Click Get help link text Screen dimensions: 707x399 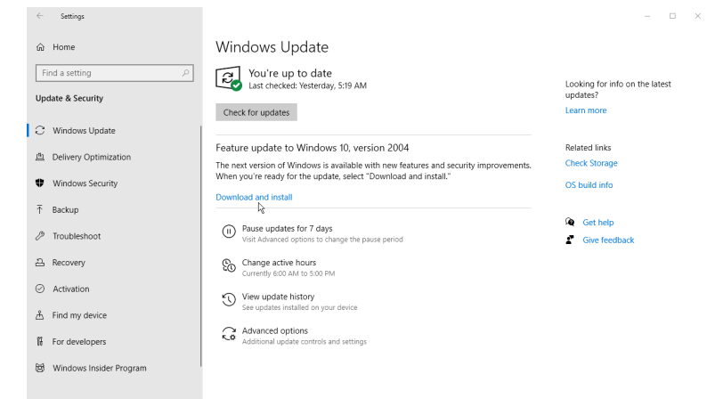[x=597, y=223]
